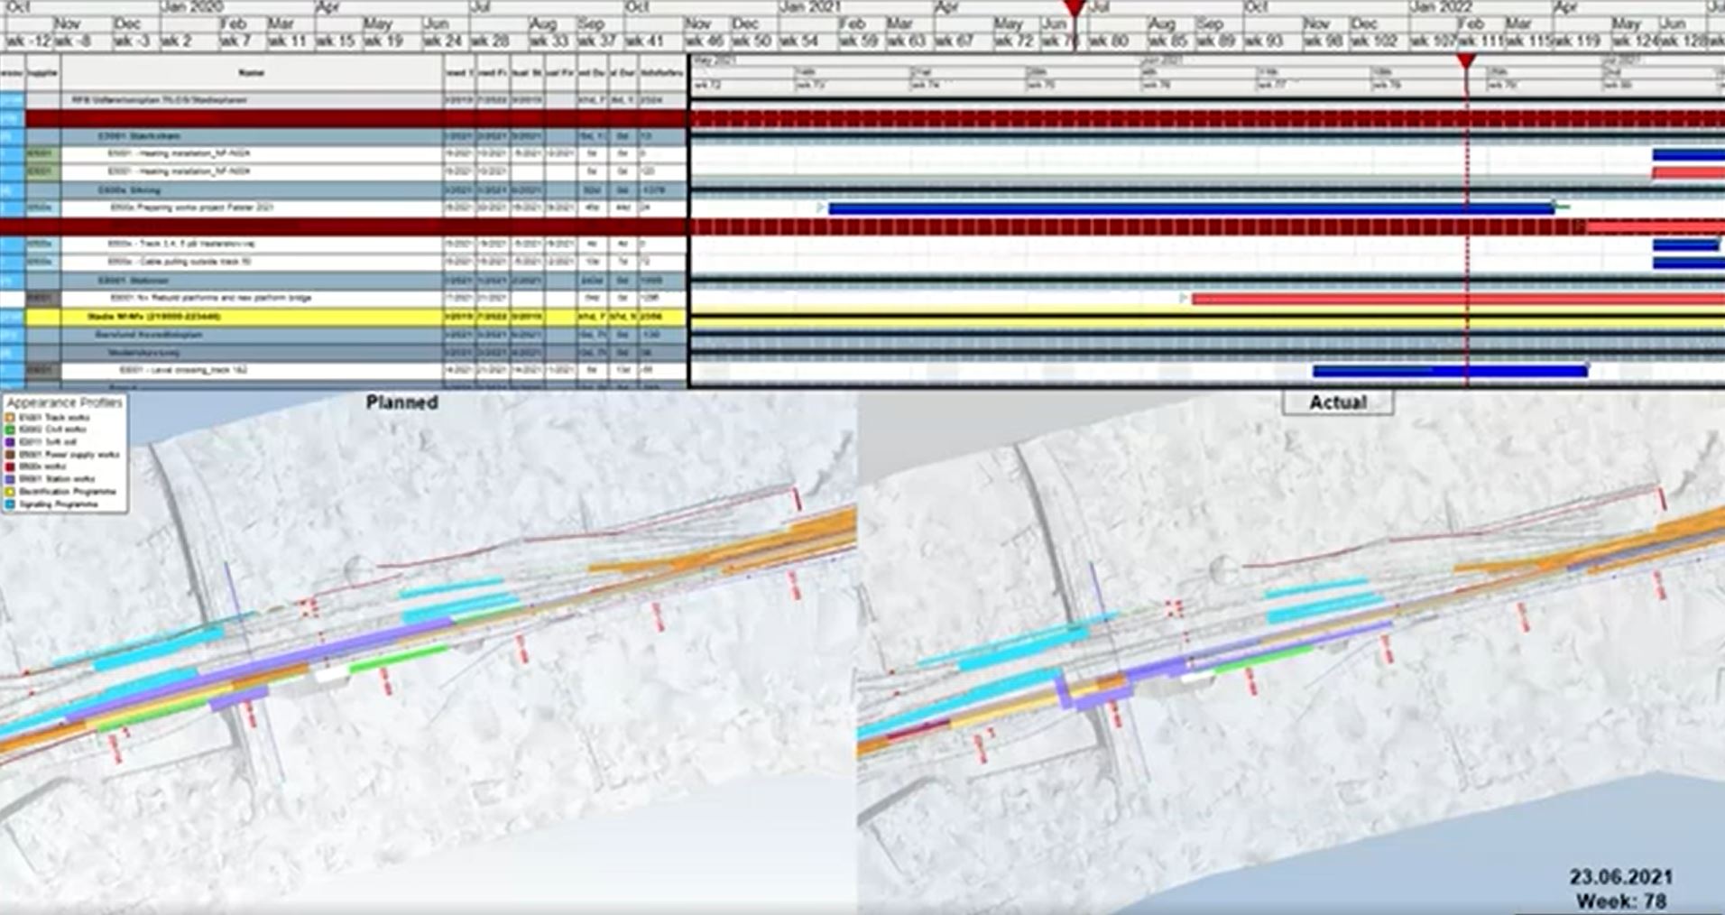Click the Electrification Programme yellow legend swatch
1725x915 pixels.
pyautogui.click(x=11, y=492)
